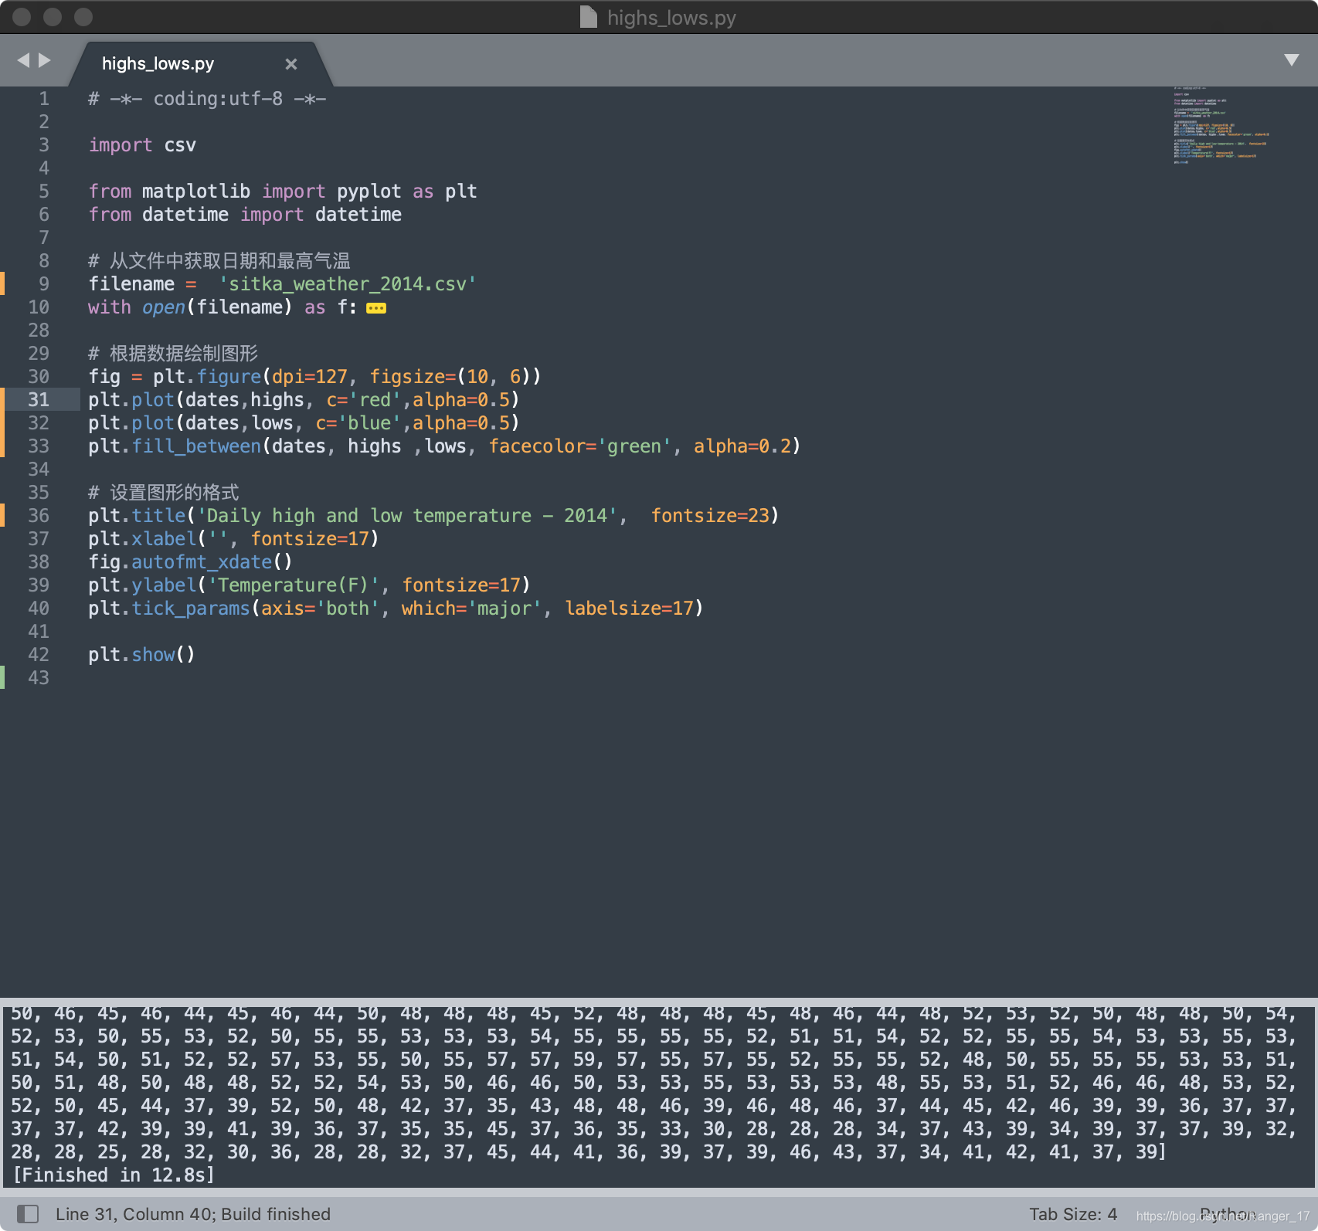Click the minimap code preview
1318x1231 pixels.
coord(1221,125)
